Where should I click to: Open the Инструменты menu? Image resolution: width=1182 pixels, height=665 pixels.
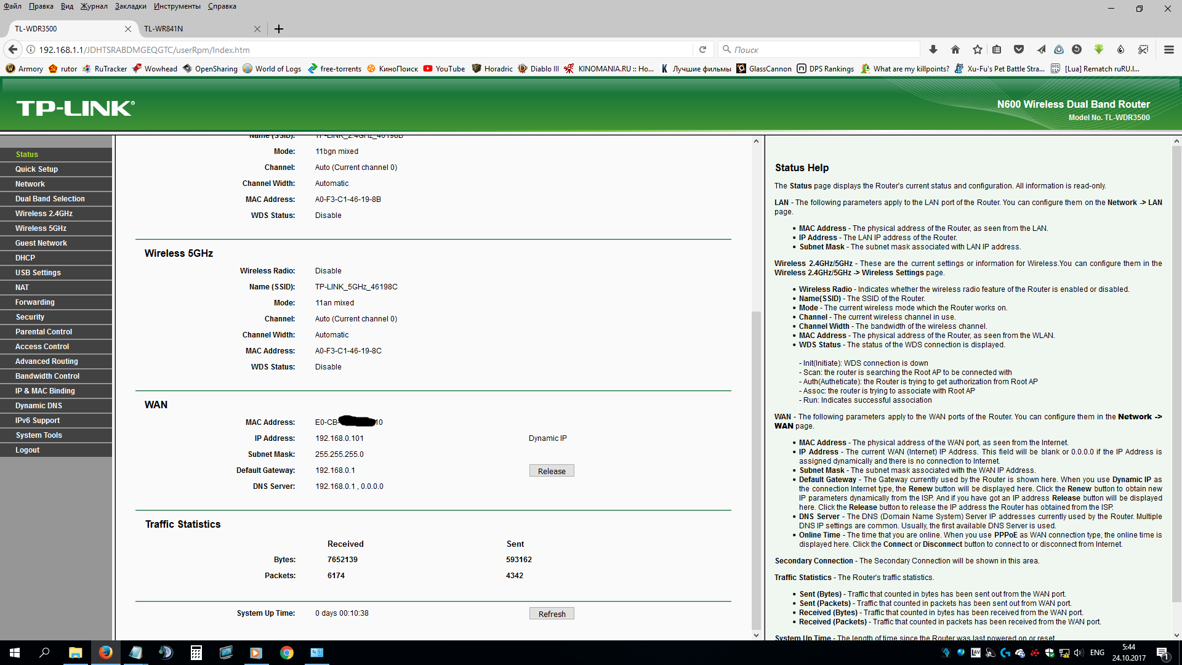pyautogui.click(x=177, y=6)
